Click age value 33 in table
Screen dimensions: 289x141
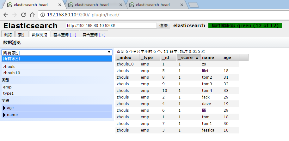(x=226, y=91)
